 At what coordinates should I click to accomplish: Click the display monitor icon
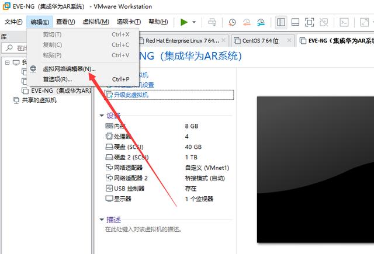click(x=109, y=199)
